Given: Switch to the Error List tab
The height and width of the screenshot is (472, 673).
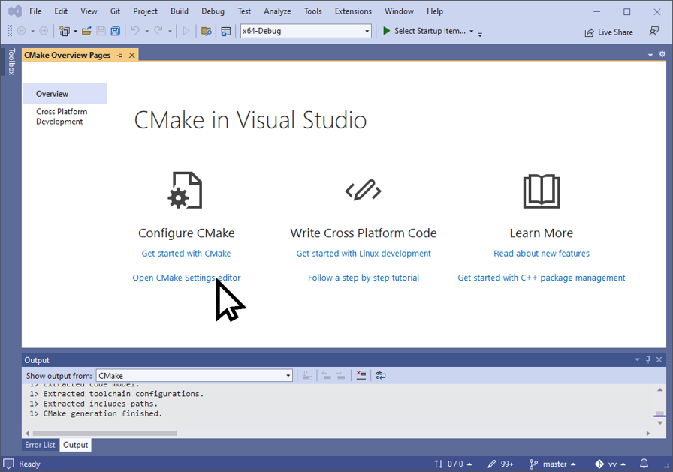Looking at the screenshot, I should coord(40,445).
